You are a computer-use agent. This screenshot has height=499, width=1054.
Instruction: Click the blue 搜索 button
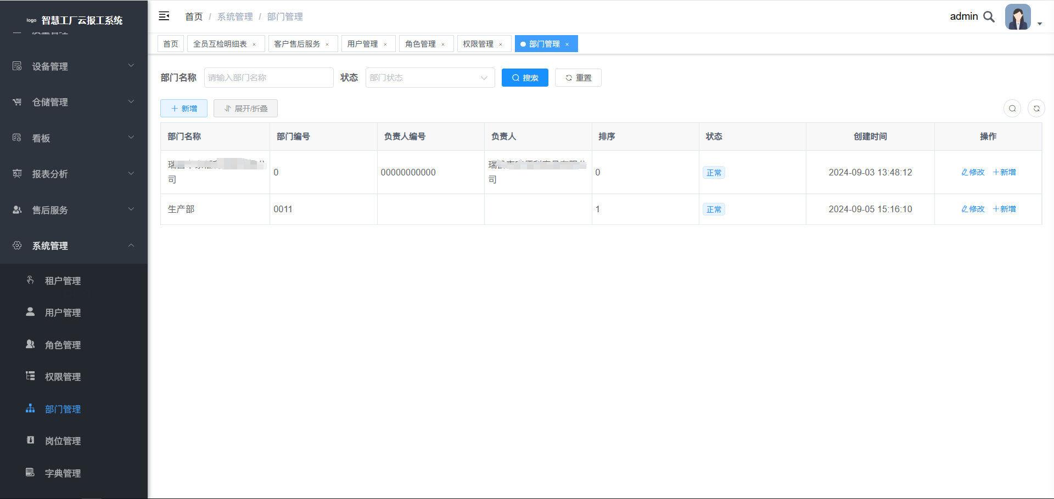(525, 78)
